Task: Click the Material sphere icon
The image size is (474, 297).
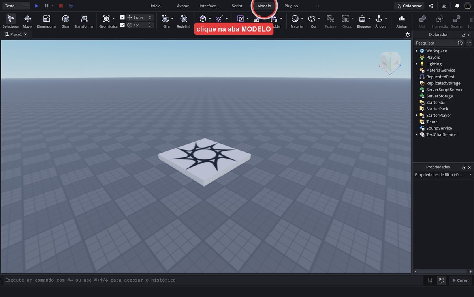Action: point(295,19)
